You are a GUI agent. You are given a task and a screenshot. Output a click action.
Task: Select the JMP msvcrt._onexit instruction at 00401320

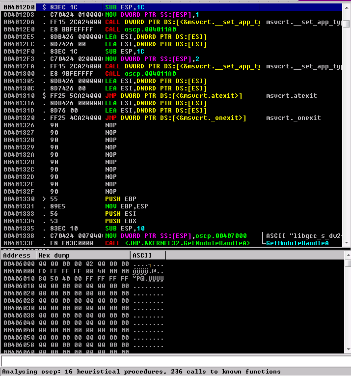pos(171,118)
